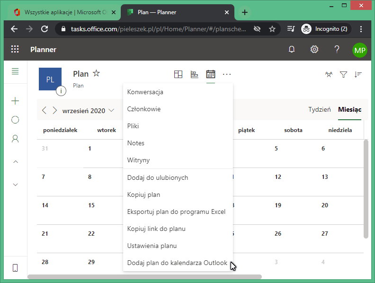Image resolution: width=375 pixels, height=283 pixels.
Task: Choose Konwersacja from the menu
Action: point(178,92)
